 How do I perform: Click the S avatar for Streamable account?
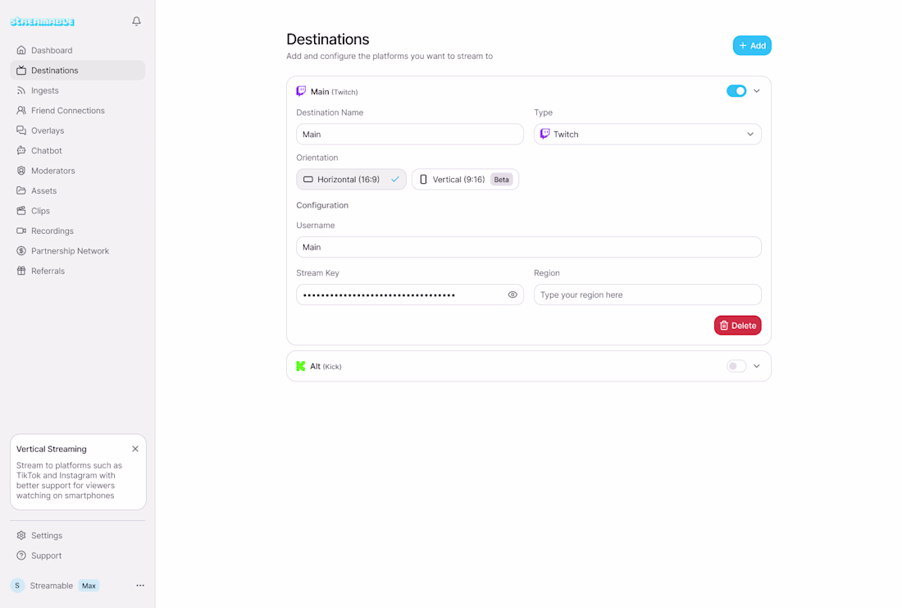point(17,586)
